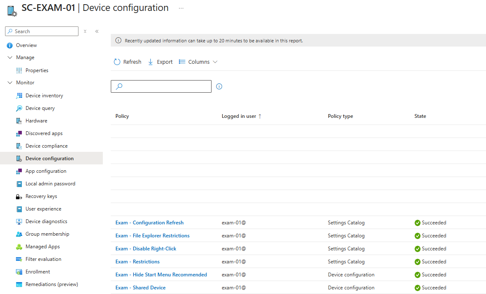Click the Refresh button label

click(132, 62)
